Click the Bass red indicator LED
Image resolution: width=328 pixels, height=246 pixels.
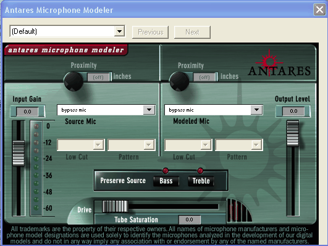point(166,171)
